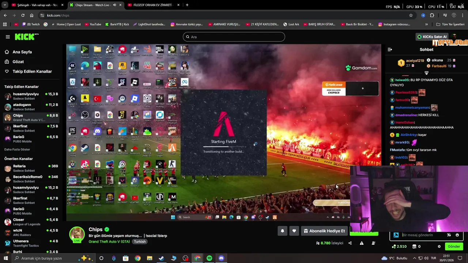
Task: Open Steam from the Windows taskbar
Action: [161, 258]
